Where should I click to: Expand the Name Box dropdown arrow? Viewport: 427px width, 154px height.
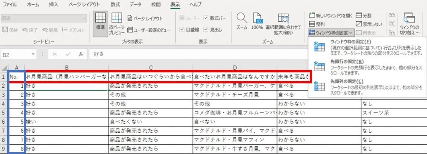[x=33, y=54]
